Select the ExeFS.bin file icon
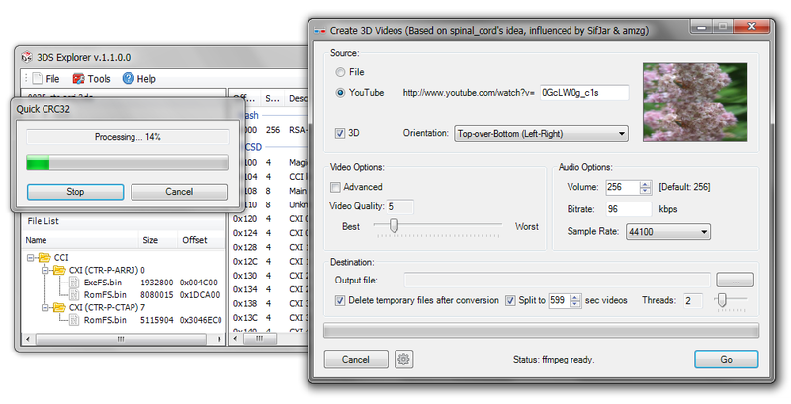Image resolution: width=791 pixels, height=404 pixels. [74, 282]
